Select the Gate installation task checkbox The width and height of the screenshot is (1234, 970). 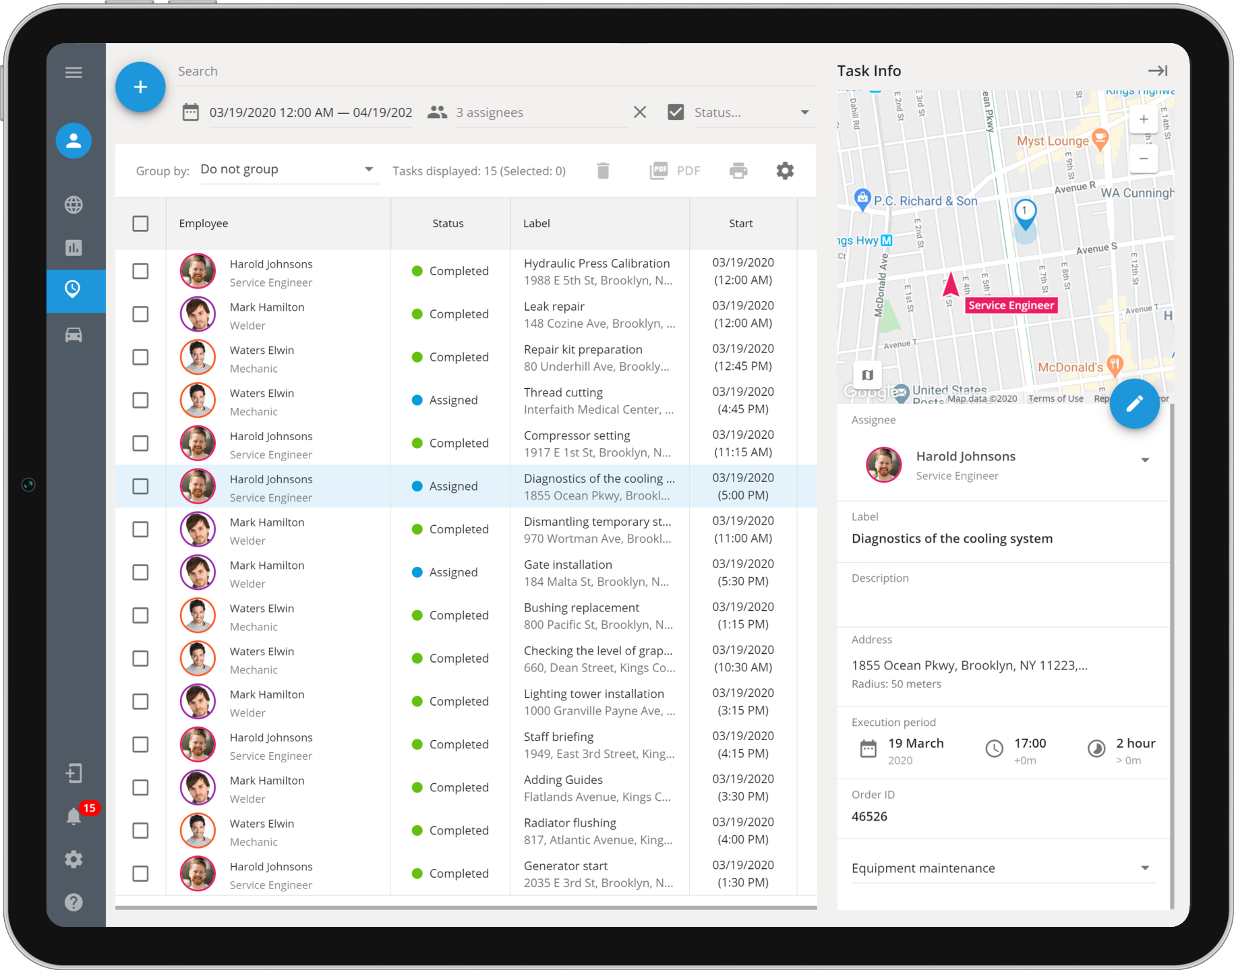[140, 572]
